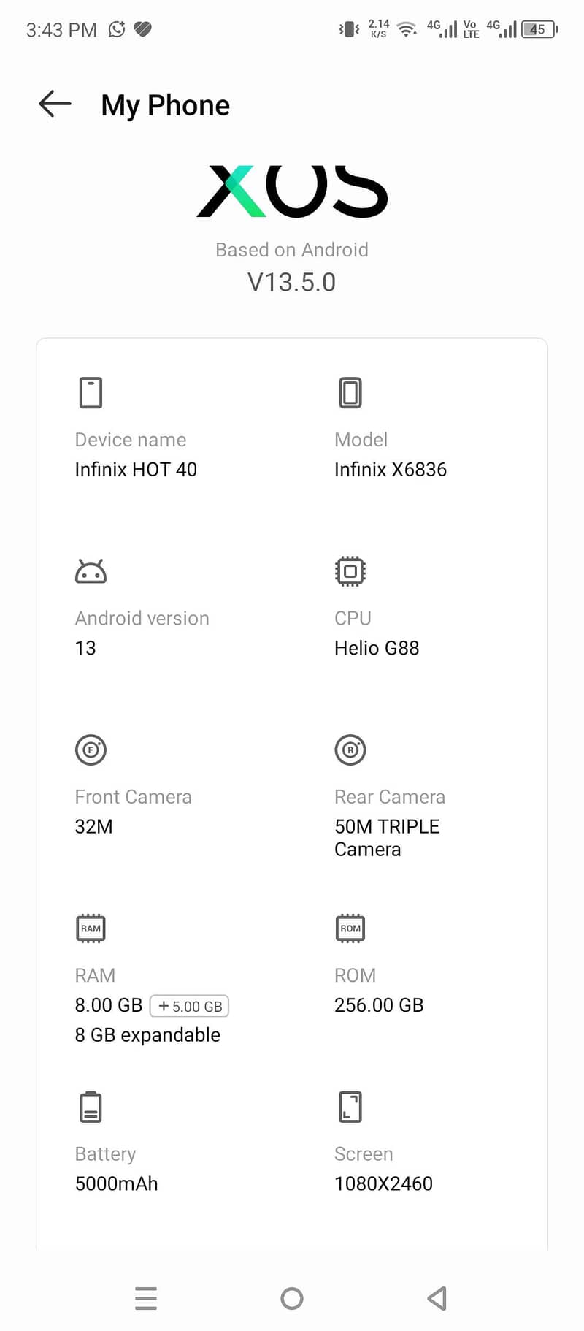Image resolution: width=584 pixels, height=1331 pixels.
Task: Tap the Battery icon
Action: [x=91, y=1107]
